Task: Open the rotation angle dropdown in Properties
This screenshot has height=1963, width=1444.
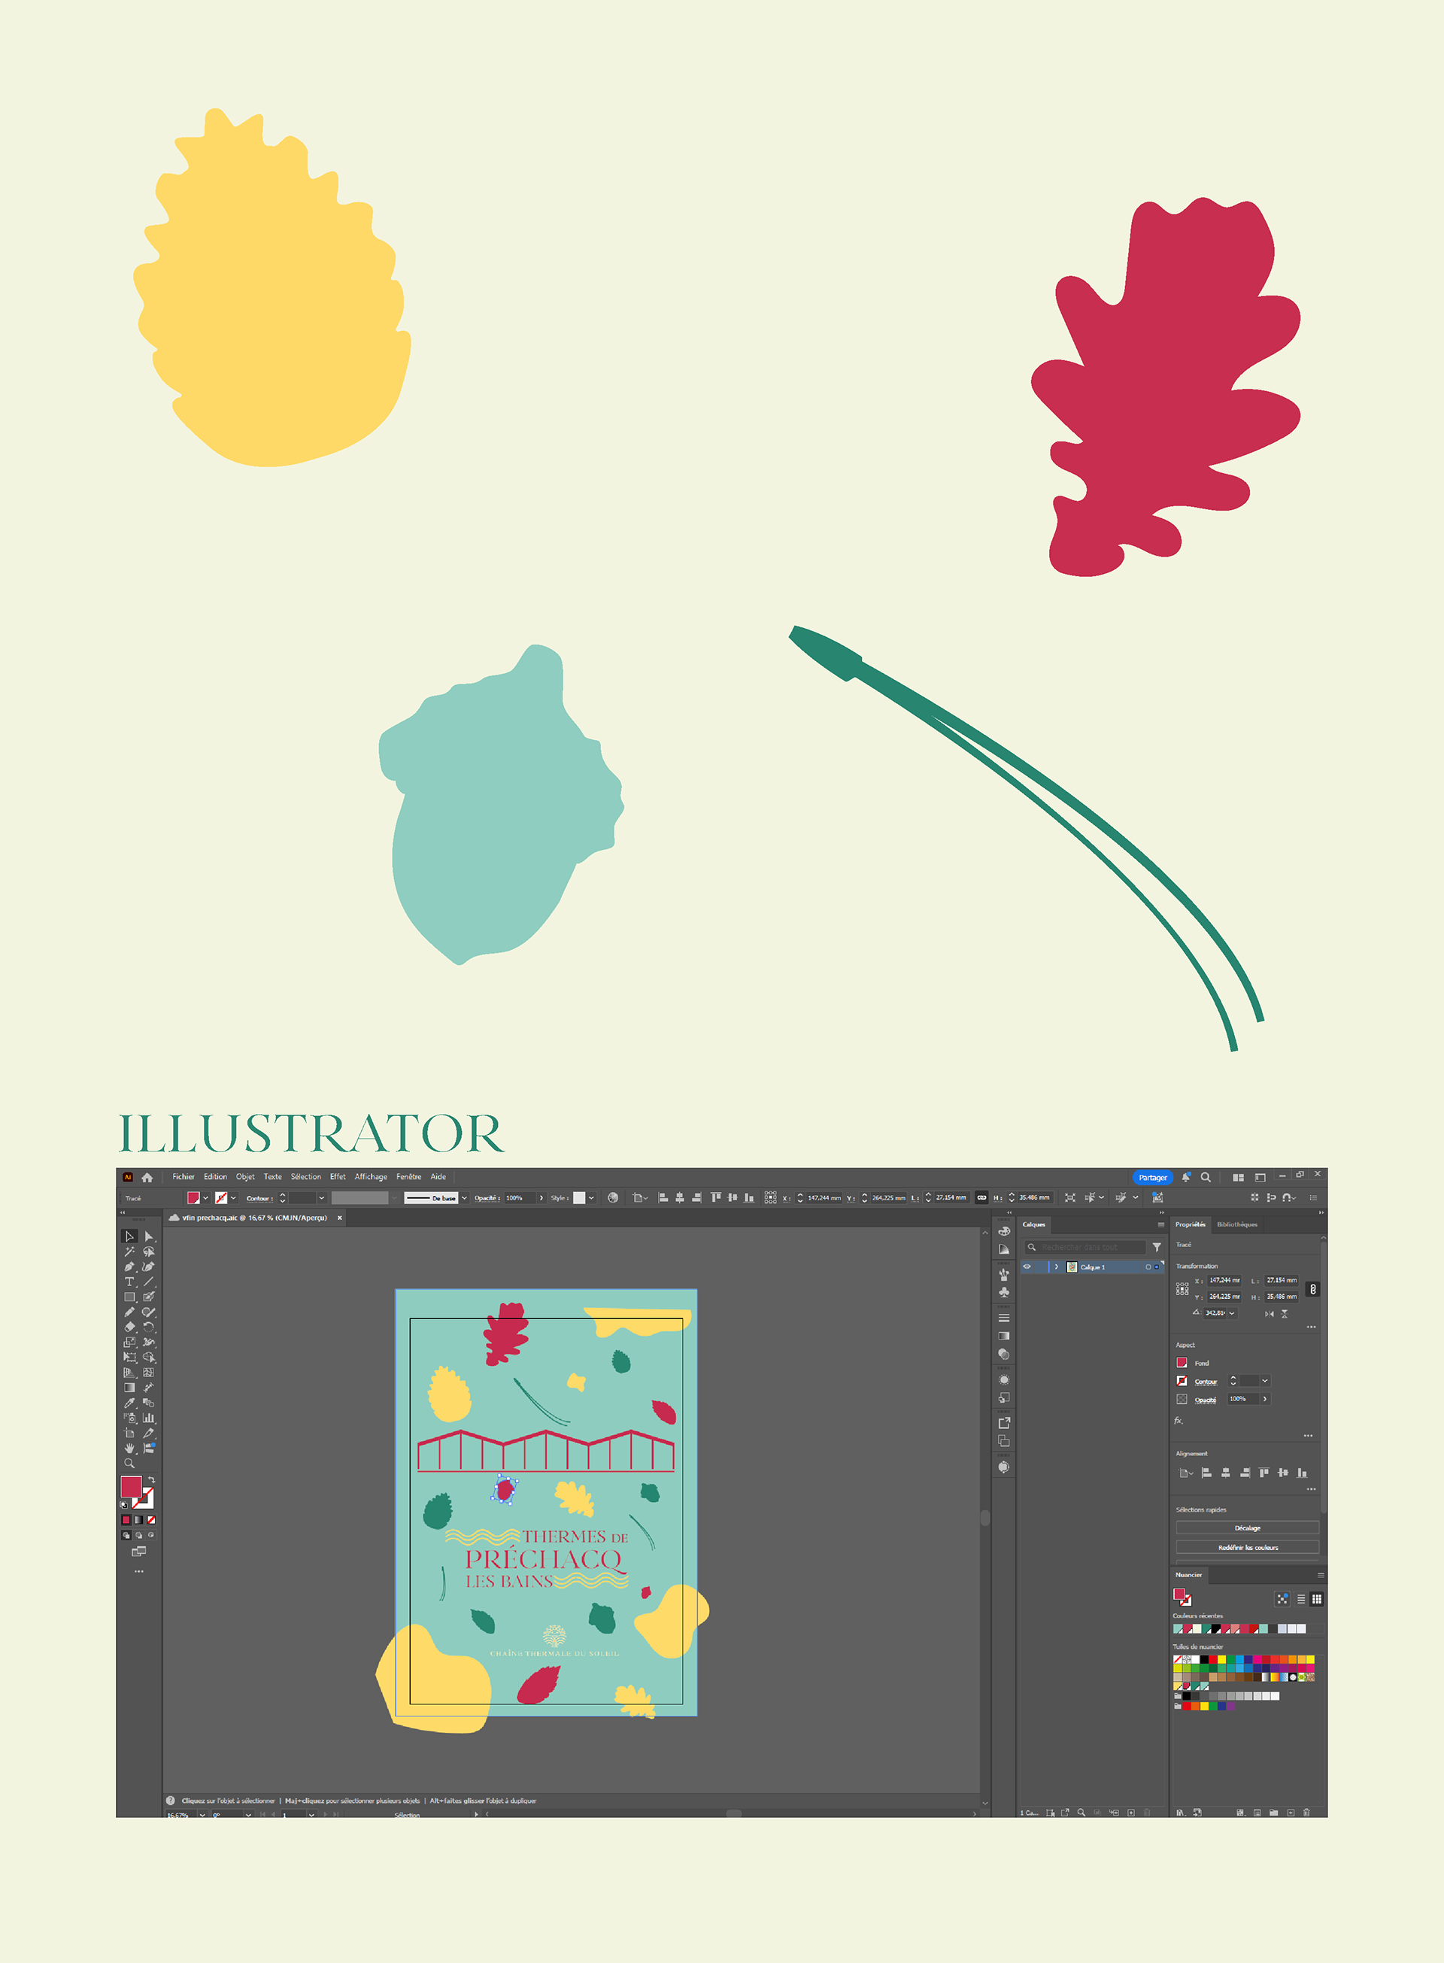Action: click(x=1232, y=1312)
